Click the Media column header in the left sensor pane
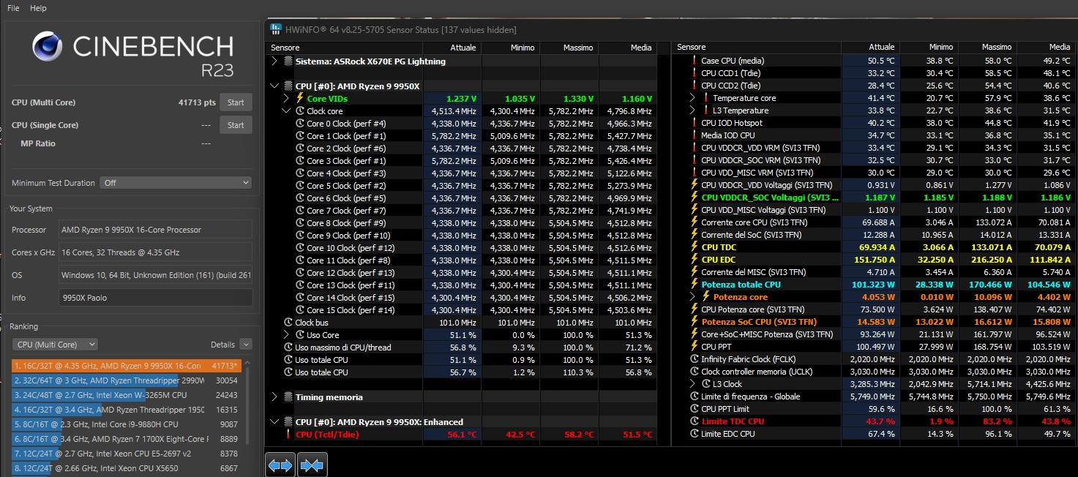Image resolution: width=1078 pixels, height=477 pixels. pyautogui.click(x=626, y=48)
